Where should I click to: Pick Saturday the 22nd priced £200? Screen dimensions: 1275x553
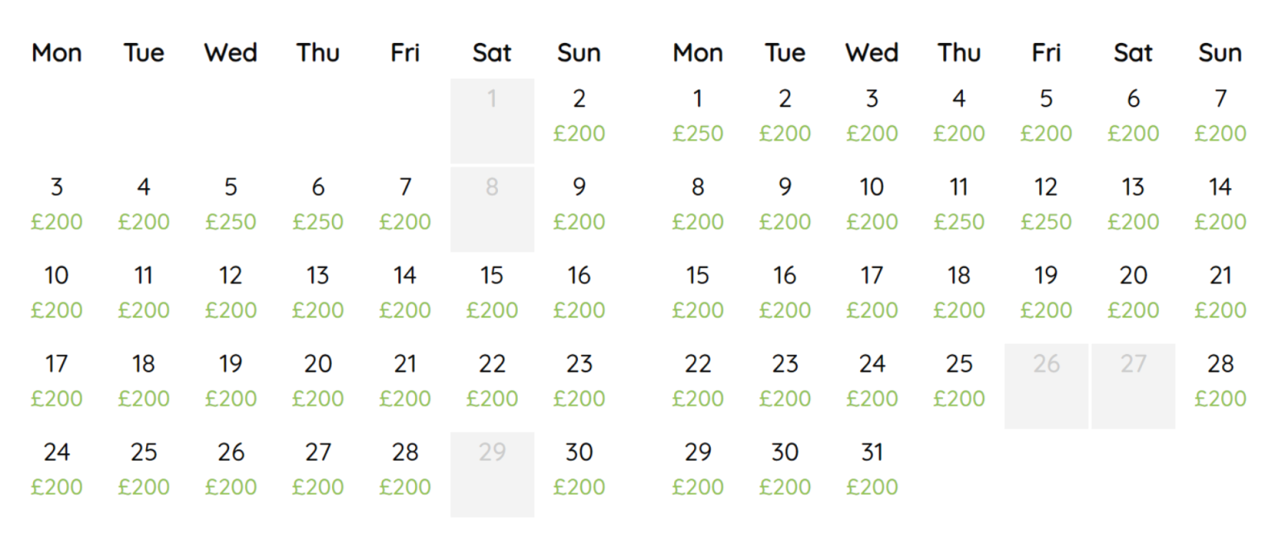tap(492, 381)
